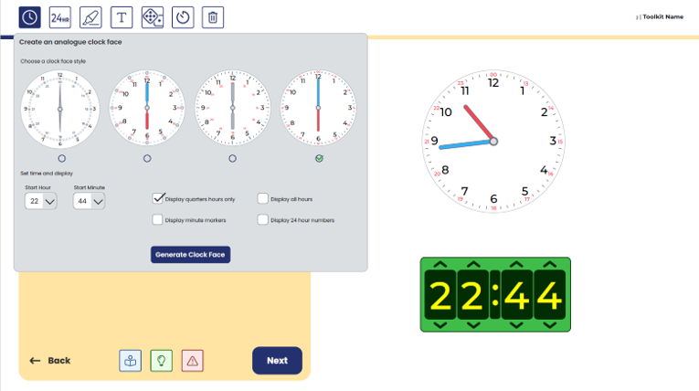The width and height of the screenshot is (699, 391).
Task: Click the Generate Clock Face button
Action: (x=190, y=255)
